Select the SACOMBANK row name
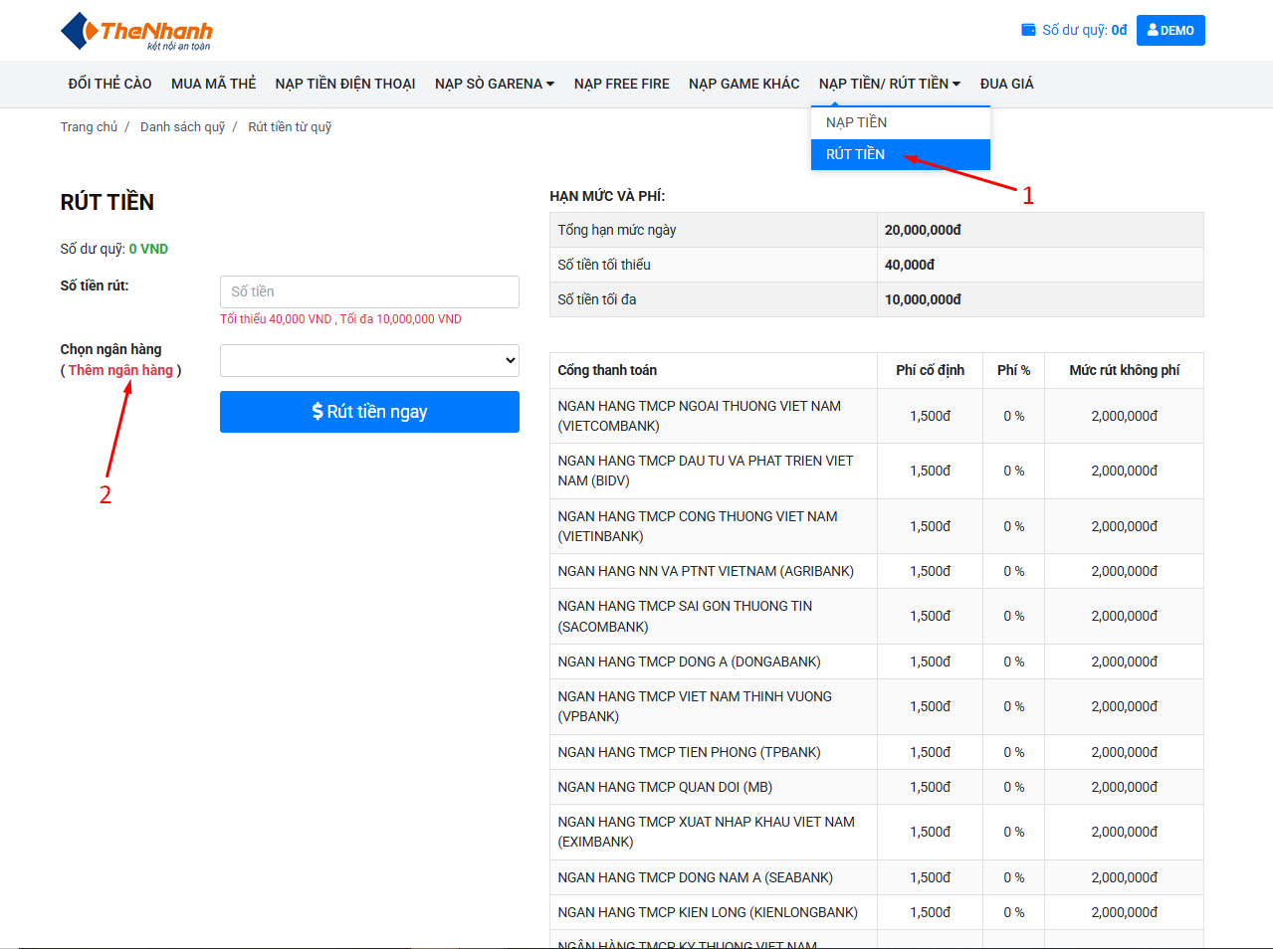The width and height of the screenshot is (1273, 949). (685, 616)
